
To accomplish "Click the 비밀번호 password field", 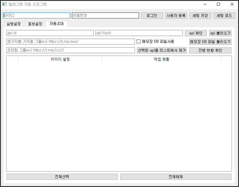I will [105, 15].
